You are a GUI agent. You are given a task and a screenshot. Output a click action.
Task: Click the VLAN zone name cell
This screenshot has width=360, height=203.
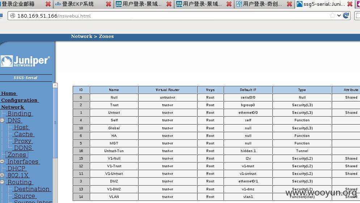click(114, 196)
